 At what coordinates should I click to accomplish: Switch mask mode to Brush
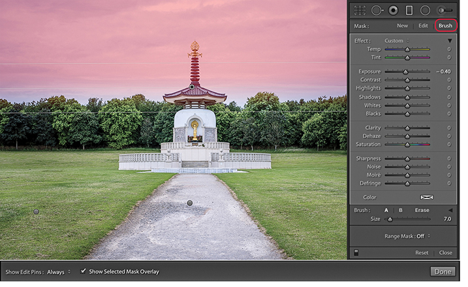coord(445,25)
